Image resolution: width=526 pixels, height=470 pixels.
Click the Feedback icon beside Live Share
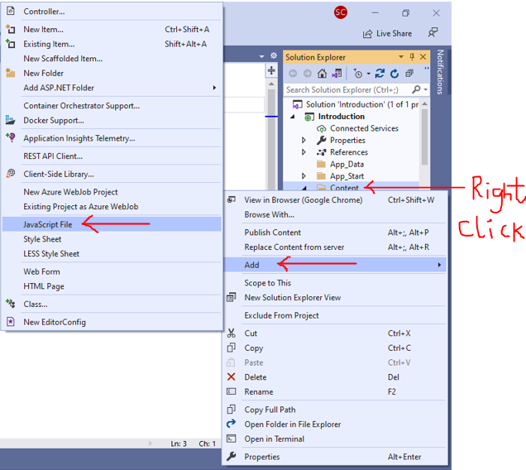point(433,32)
